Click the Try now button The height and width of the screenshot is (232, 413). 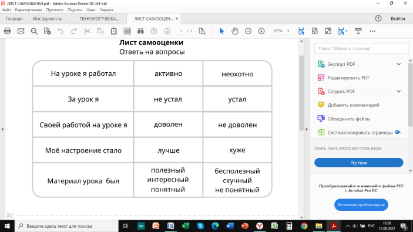click(x=359, y=163)
